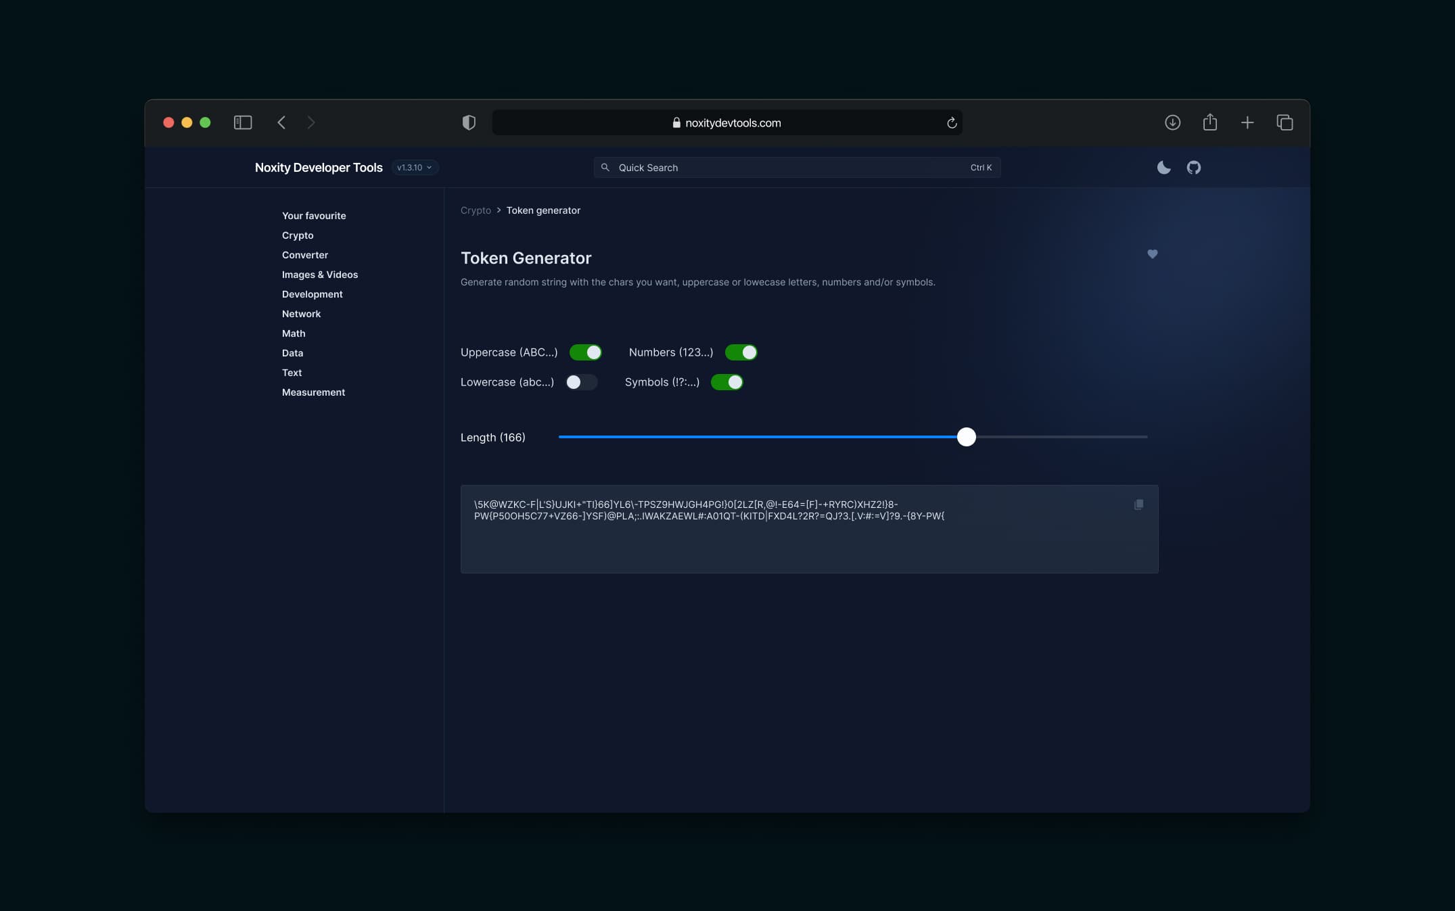Viewport: 1455px width, 911px height.
Task: Click the browser share icon
Action: (x=1210, y=122)
